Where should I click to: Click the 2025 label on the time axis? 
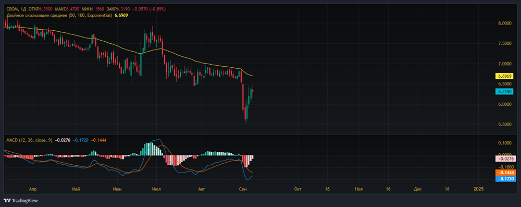pyautogui.click(x=479, y=189)
